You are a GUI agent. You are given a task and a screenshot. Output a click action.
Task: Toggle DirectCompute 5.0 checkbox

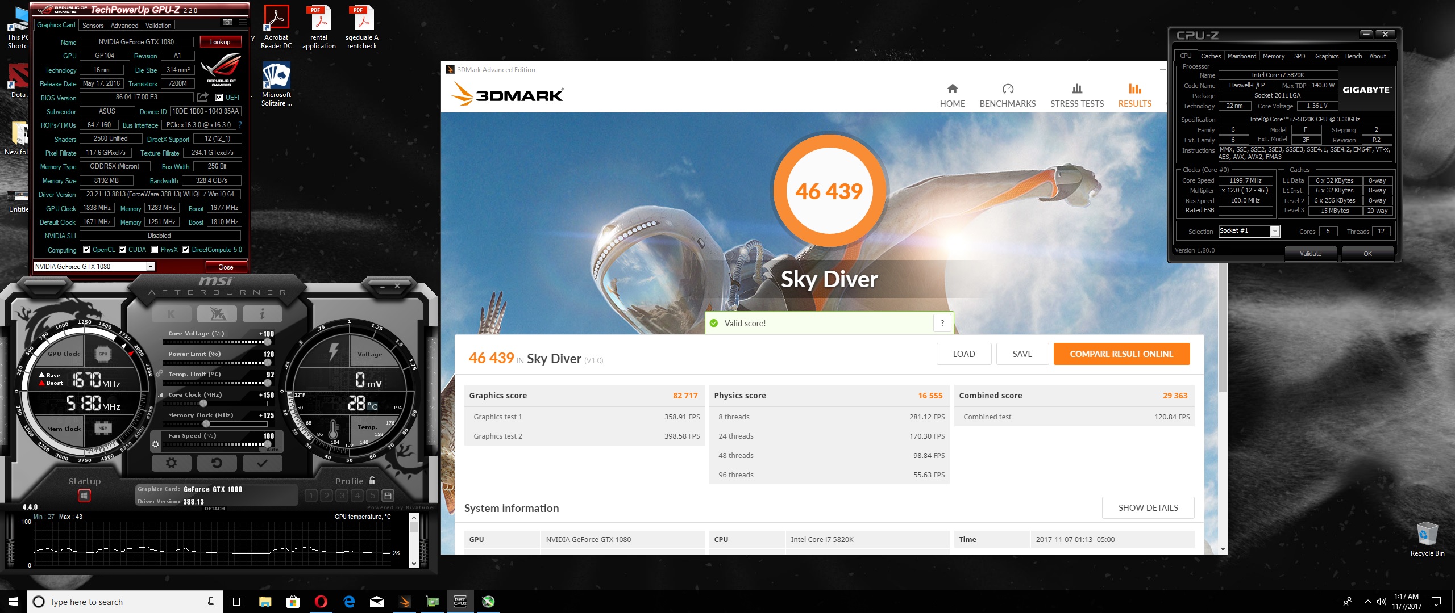185,250
